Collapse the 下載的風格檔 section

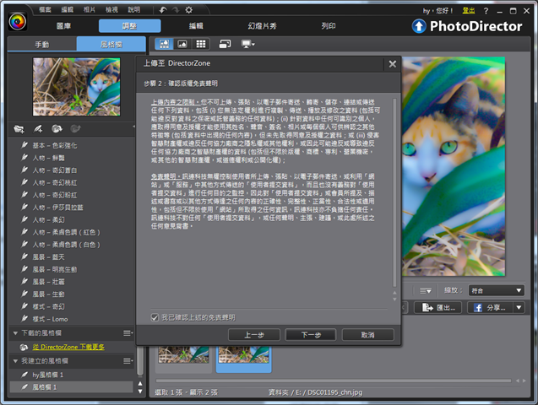[15, 333]
